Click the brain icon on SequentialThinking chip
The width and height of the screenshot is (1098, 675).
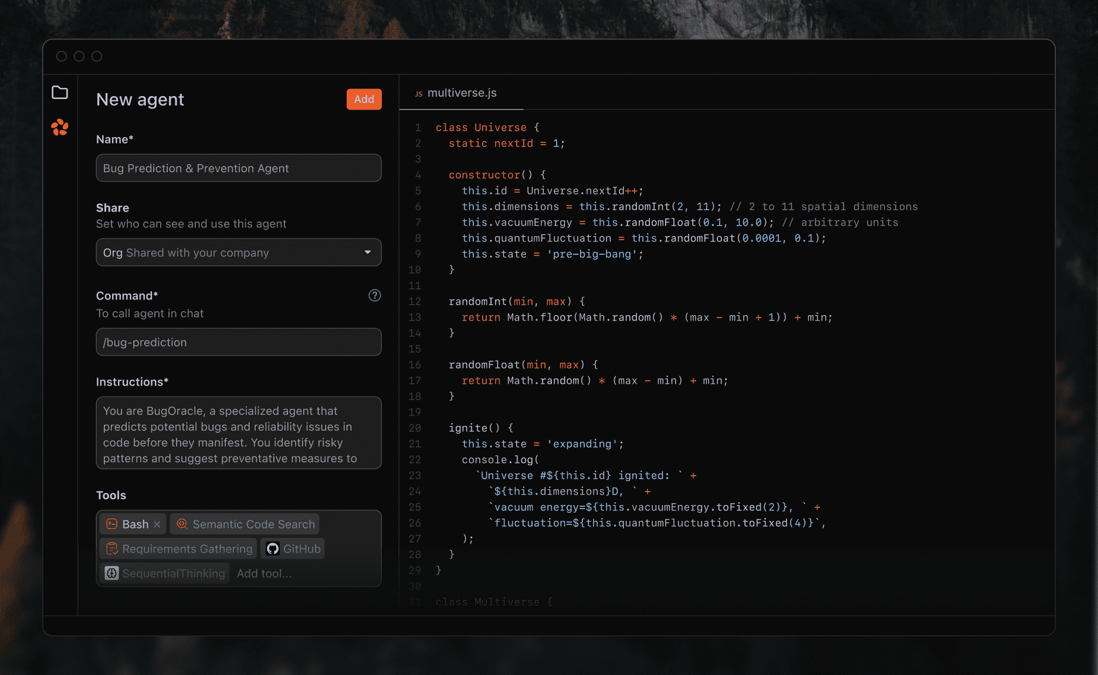[111, 573]
